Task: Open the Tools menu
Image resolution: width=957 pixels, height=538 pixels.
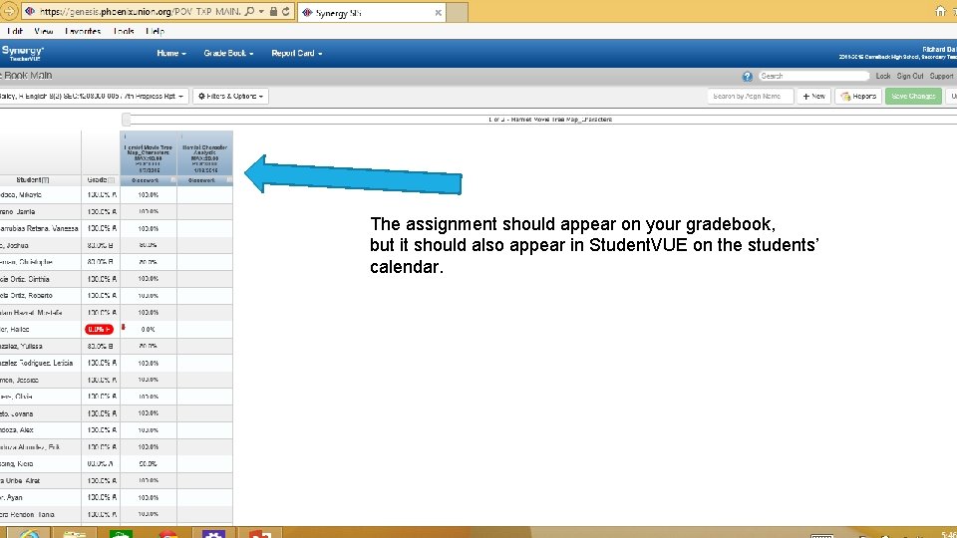Action: 124,31
